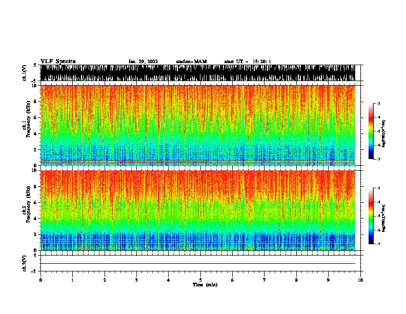Select the date text "Jan. 29, 2022"
This screenshot has width=406, height=314.
[143, 62]
